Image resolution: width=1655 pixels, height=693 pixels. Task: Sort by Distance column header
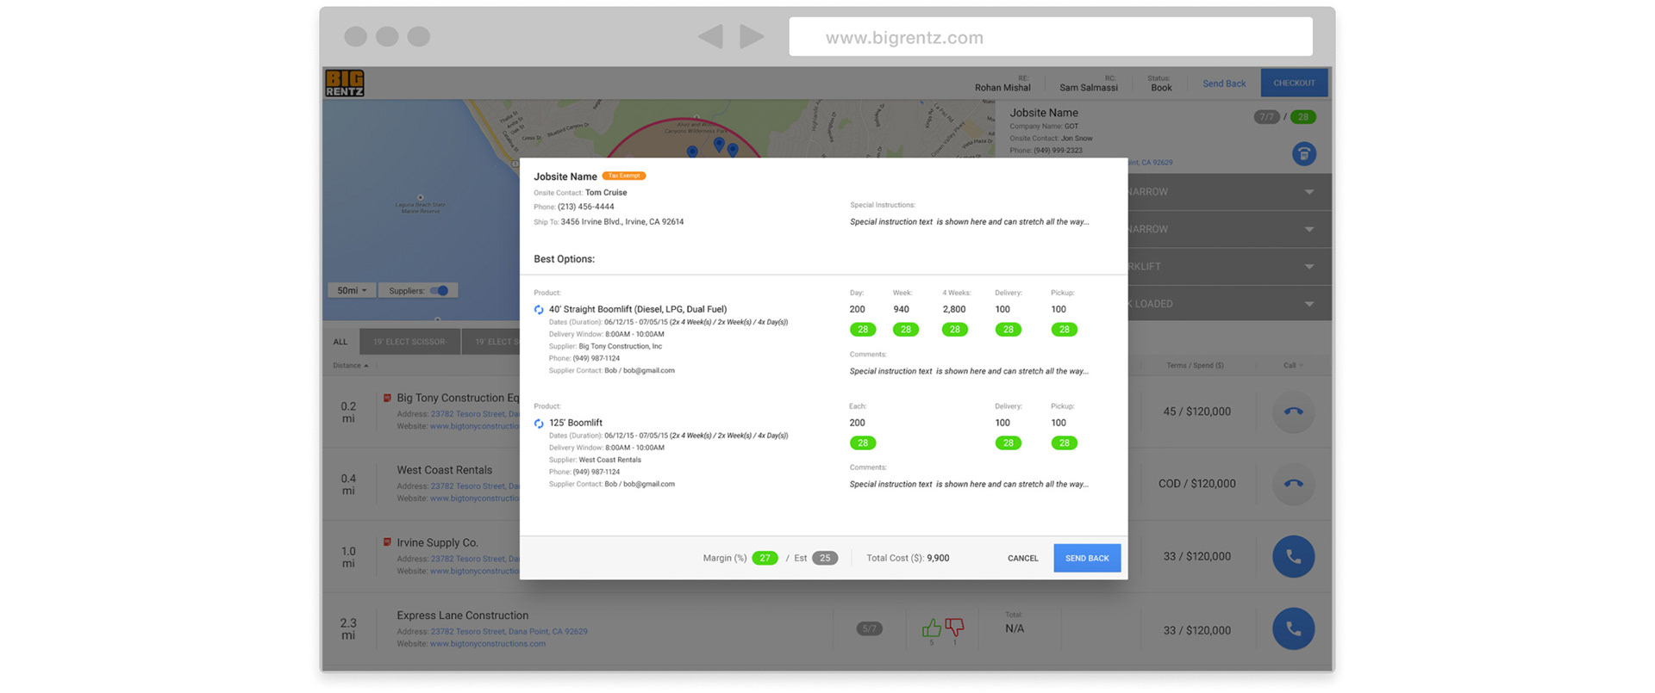[350, 366]
